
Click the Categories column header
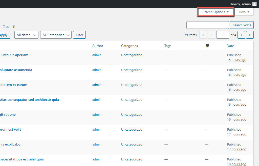pos(129,46)
